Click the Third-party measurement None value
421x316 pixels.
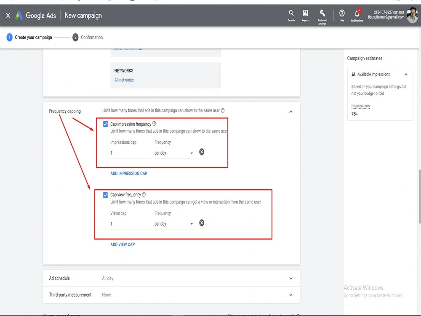(107, 295)
